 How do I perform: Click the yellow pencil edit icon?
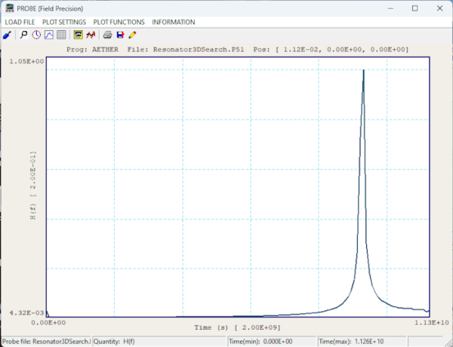click(132, 35)
